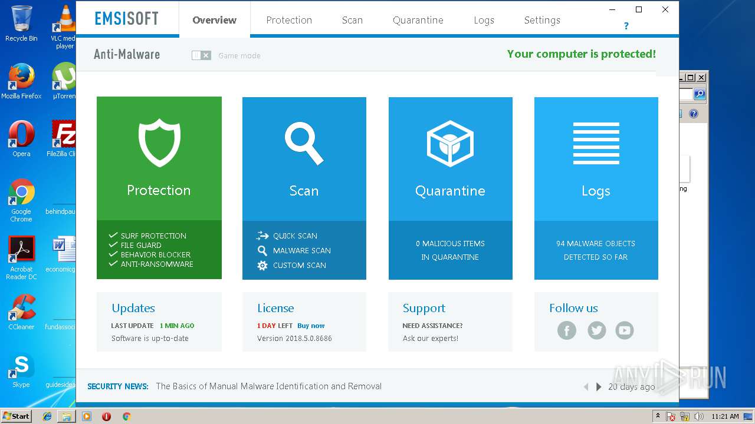The width and height of the screenshot is (755, 424).
Task: Open the Twitter follow icon
Action: point(596,330)
